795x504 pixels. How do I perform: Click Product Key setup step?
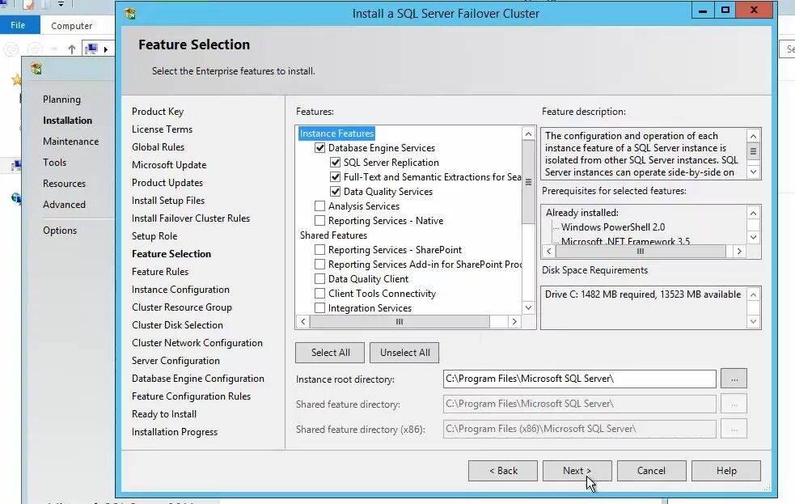coord(158,112)
